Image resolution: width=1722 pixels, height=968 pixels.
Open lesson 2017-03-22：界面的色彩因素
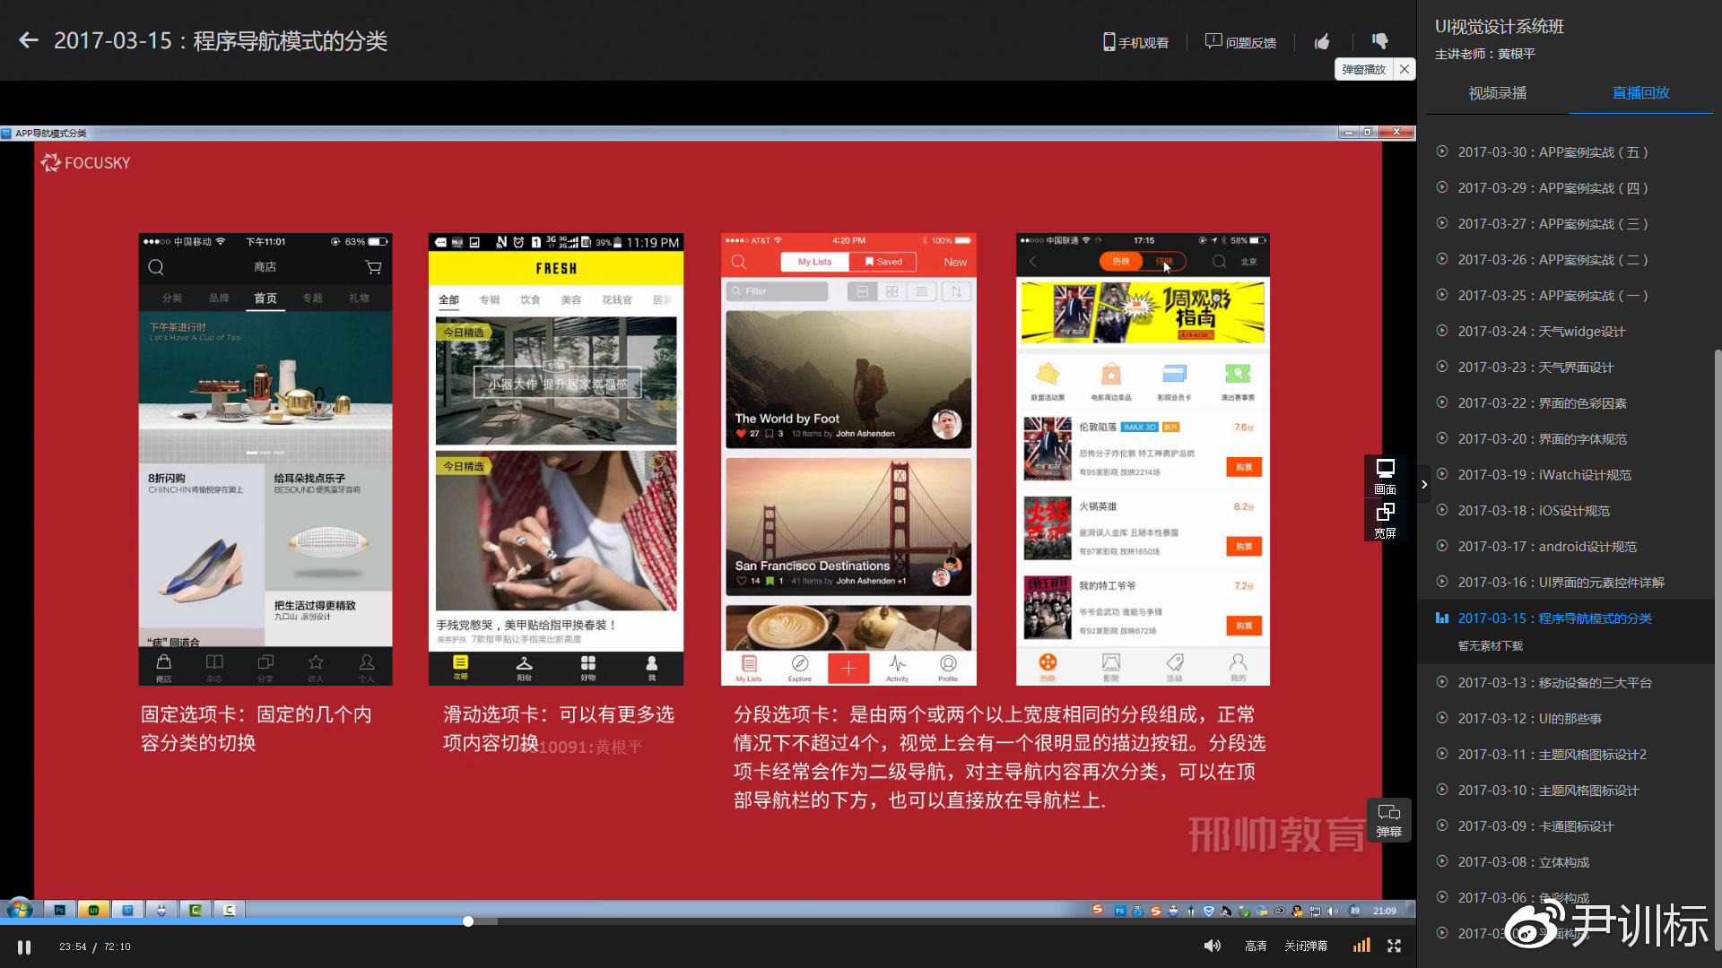click(x=1542, y=403)
